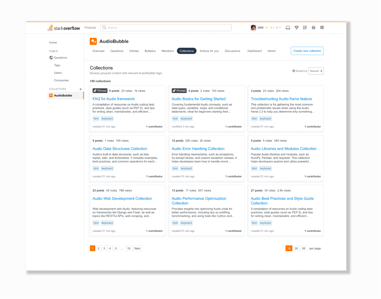Click the Pinned badge on FAQ card
Image resolution: width=381 pixels, height=299 pixels.
click(x=100, y=91)
